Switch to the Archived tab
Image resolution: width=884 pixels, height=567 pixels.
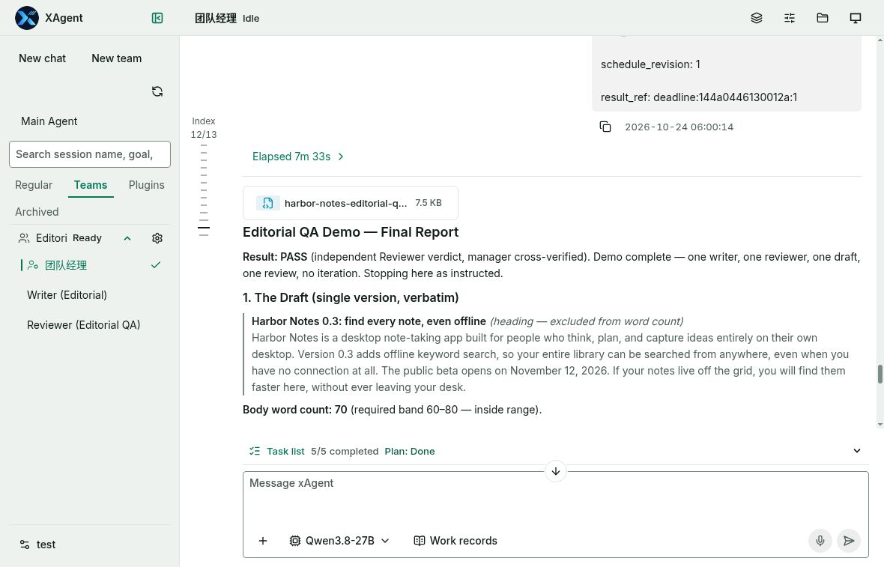click(37, 212)
